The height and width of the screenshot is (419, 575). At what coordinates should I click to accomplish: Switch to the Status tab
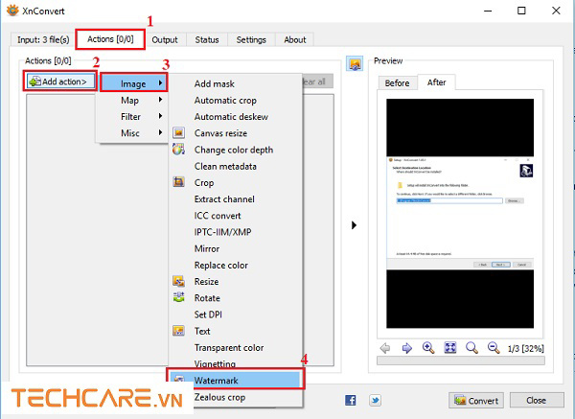tap(207, 39)
